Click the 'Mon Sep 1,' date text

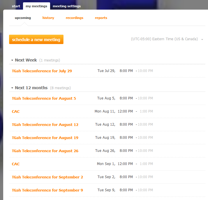pyautogui.click(x=106, y=164)
